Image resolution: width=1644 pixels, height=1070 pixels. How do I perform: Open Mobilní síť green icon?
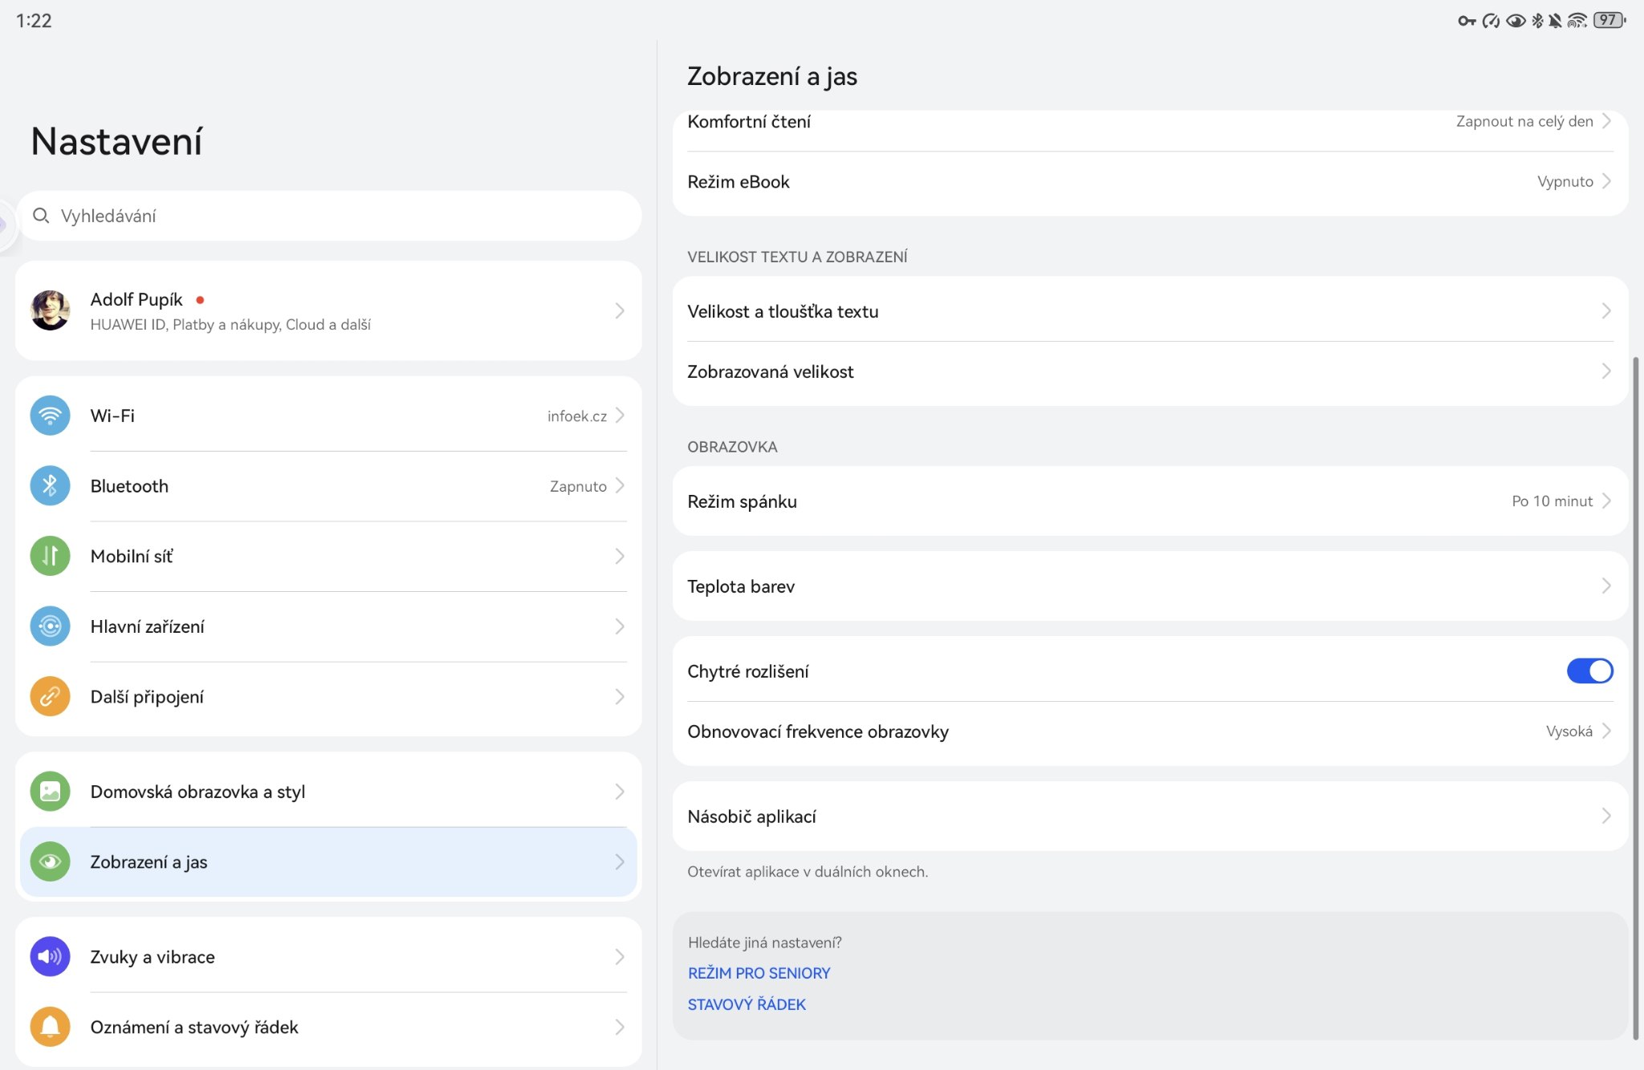pos(50,556)
